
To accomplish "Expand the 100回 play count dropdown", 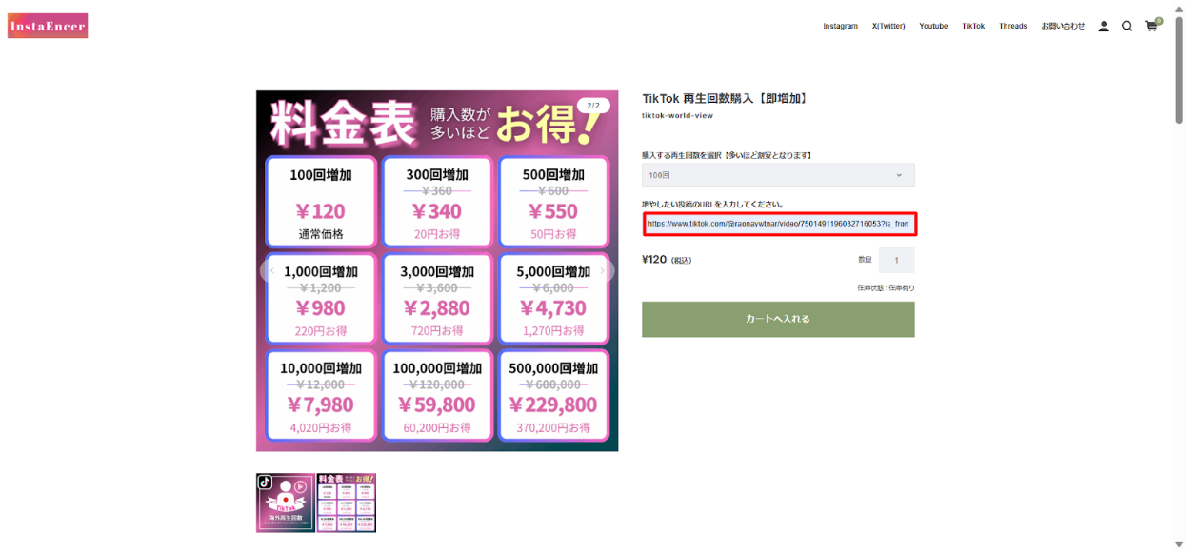I will 778,175.
